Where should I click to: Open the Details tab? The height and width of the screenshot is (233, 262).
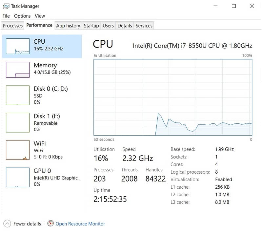(x=125, y=26)
